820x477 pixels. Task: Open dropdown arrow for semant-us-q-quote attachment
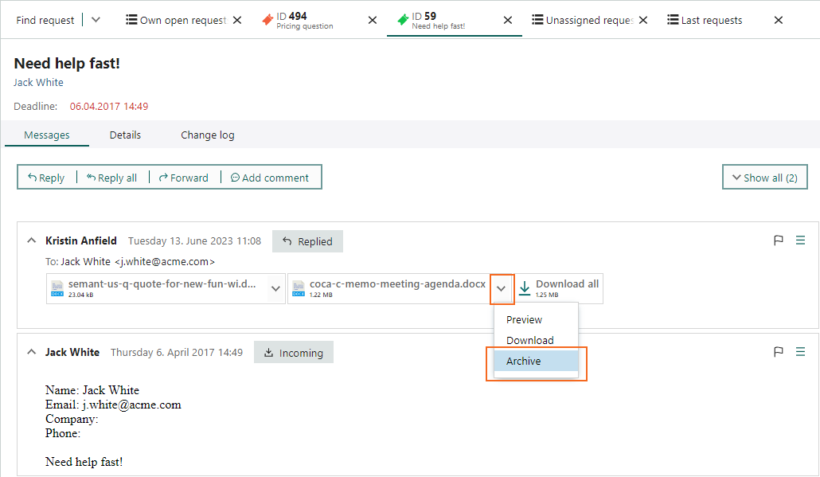[275, 289]
